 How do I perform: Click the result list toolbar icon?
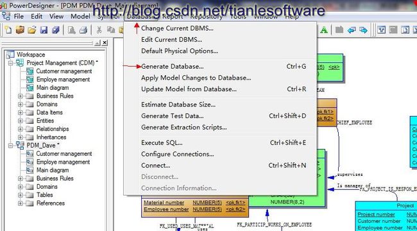(405, 30)
